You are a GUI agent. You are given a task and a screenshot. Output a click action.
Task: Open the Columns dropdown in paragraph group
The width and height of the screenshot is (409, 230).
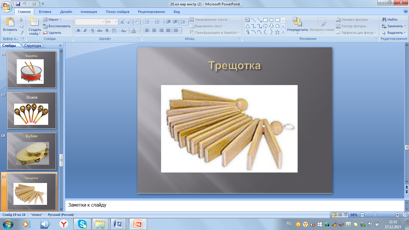pyautogui.click(x=177, y=31)
